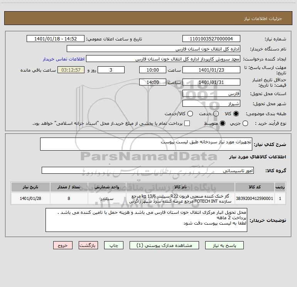Click the R22 refrigerant gas item name cell
Image resolution: width=297 pixels, height=287 pixels.
[181, 198]
